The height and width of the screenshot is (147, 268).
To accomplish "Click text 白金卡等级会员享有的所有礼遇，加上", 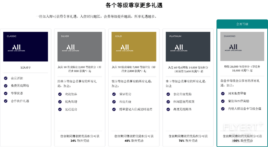I will pos(240,83).
